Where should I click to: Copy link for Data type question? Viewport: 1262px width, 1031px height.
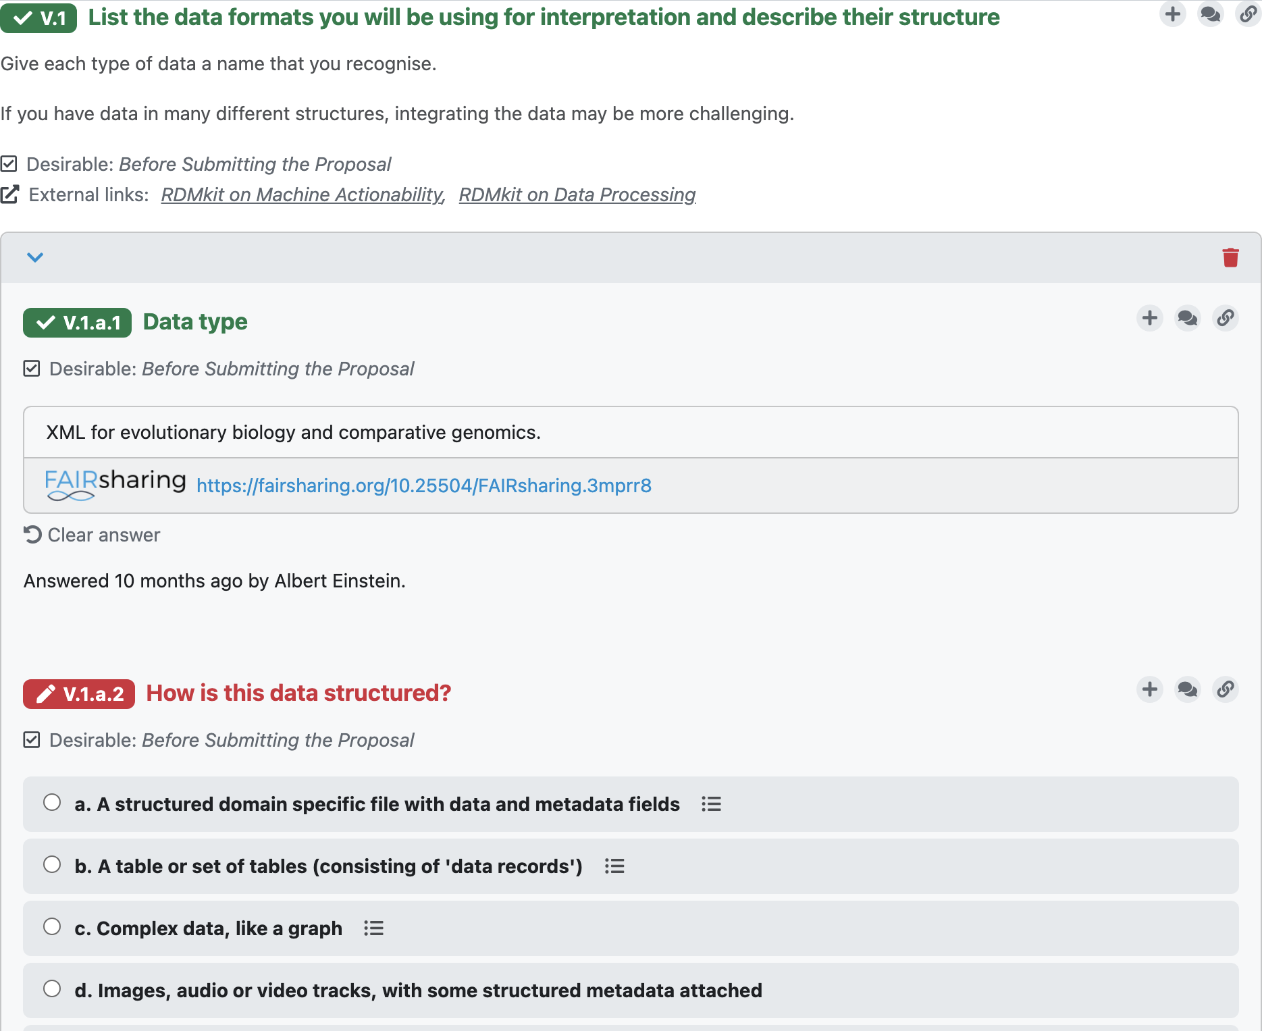coord(1226,318)
